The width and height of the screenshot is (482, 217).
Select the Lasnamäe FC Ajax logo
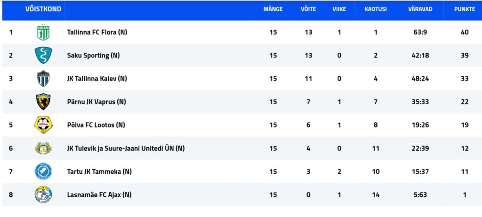[43, 194]
